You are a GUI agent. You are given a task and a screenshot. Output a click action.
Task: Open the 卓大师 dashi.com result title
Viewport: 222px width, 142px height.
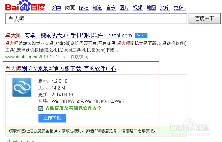(68, 35)
